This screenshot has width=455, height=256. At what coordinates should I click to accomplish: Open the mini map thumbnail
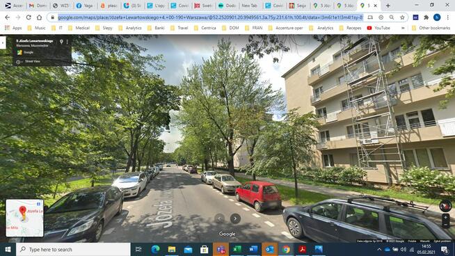[24, 218]
